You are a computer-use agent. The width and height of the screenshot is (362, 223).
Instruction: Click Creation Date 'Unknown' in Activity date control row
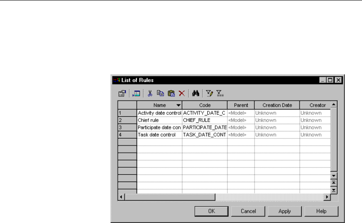tap(277, 113)
